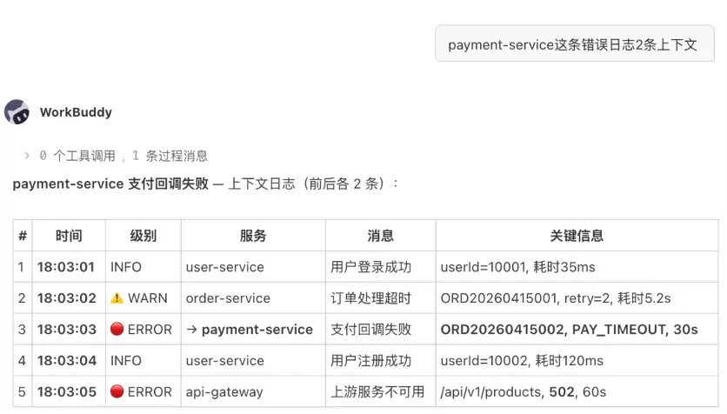Click the WorkBuddy name label
727x414 pixels.
pyautogui.click(x=76, y=112)
